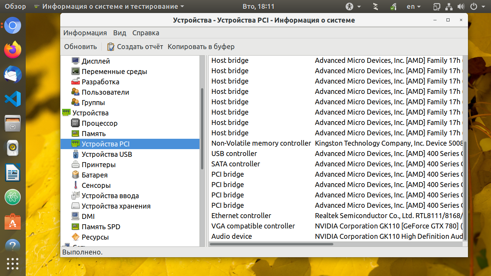This screenshot has width=491, height=276.
Task: Open the Resources diamond icon entry
Action: pyautogui.click(x=76, y=237)
